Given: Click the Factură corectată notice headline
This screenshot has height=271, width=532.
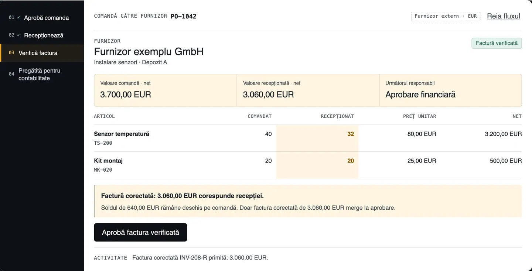Looking at the screenshot, I should (x=183, y=196).
